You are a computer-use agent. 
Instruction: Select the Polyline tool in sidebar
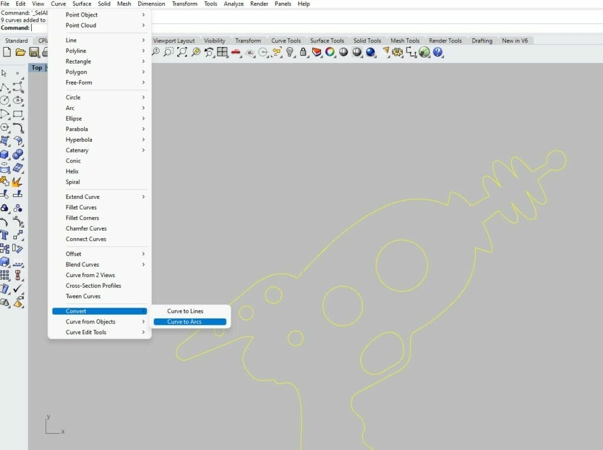point(5,87)
